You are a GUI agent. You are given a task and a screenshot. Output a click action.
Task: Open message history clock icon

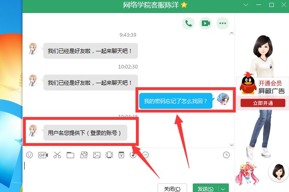click(x=226, y=155)
